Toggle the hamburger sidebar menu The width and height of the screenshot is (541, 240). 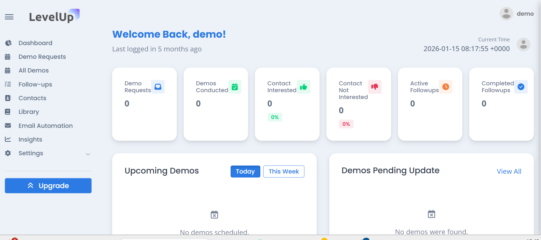tap(9, 17)
